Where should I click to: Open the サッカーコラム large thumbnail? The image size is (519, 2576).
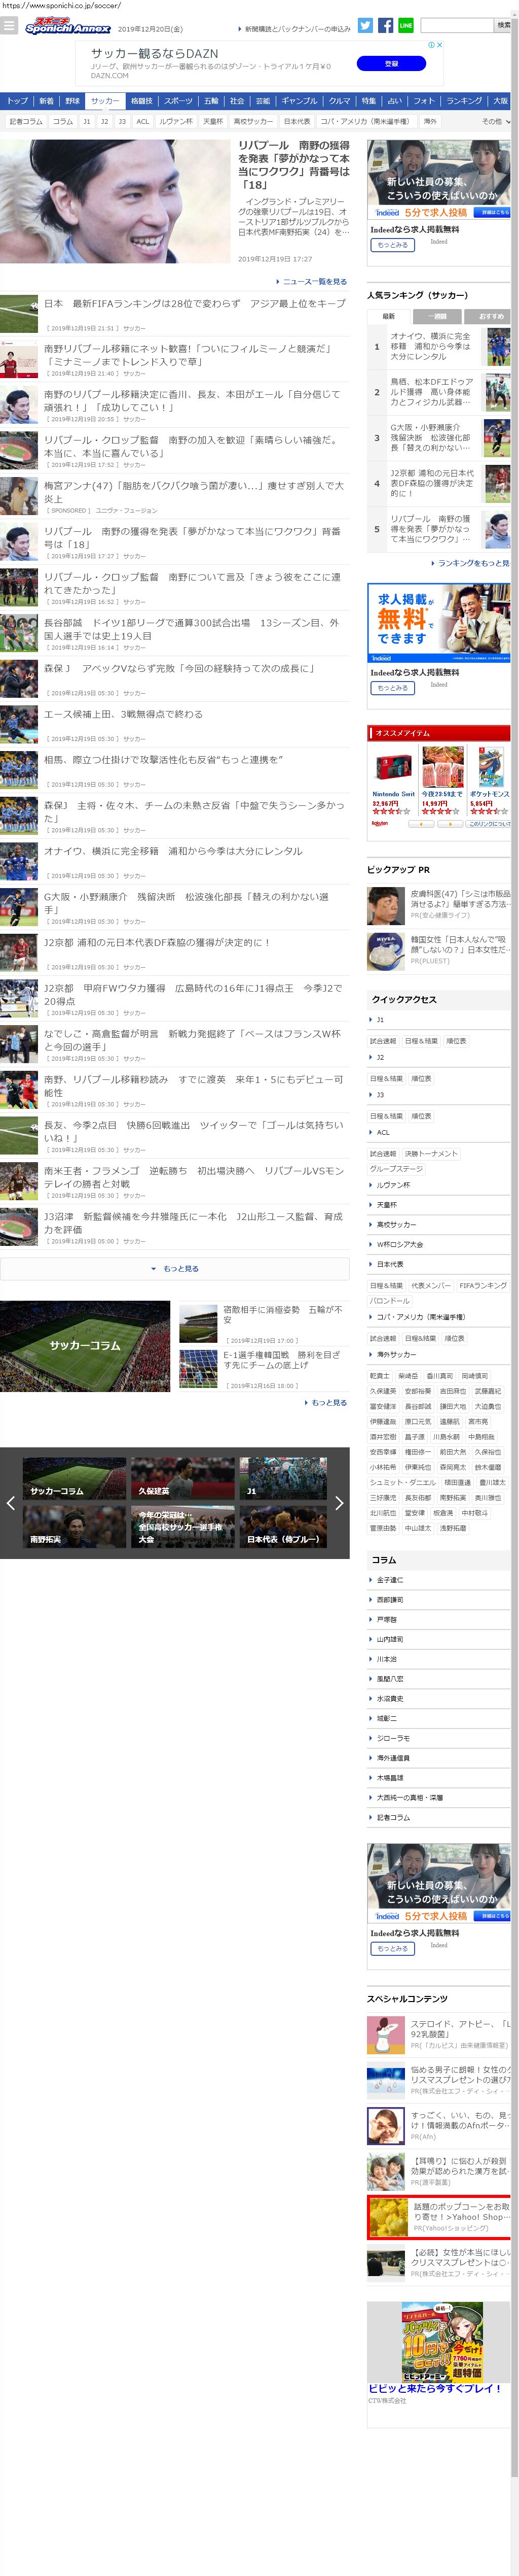pos(85,1346)
